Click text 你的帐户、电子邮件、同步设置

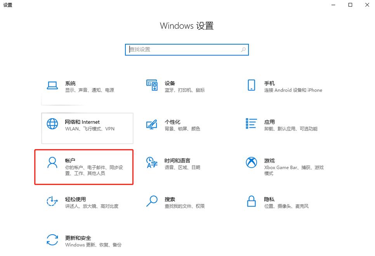[x=94, y=170]
